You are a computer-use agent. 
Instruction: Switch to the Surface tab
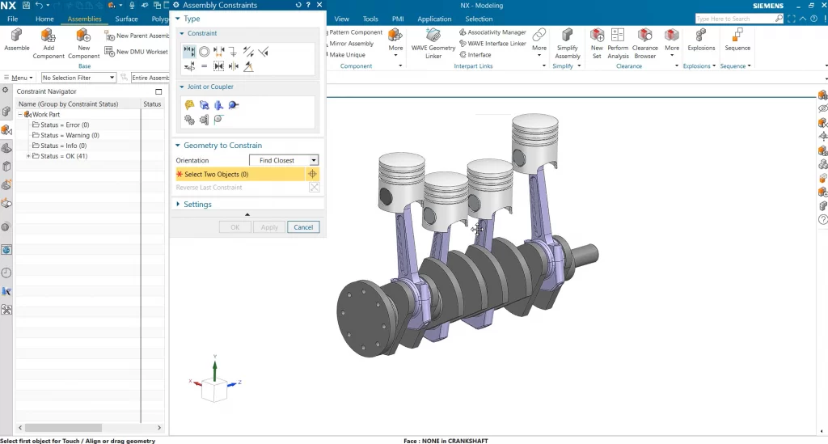tap(126, 19)
